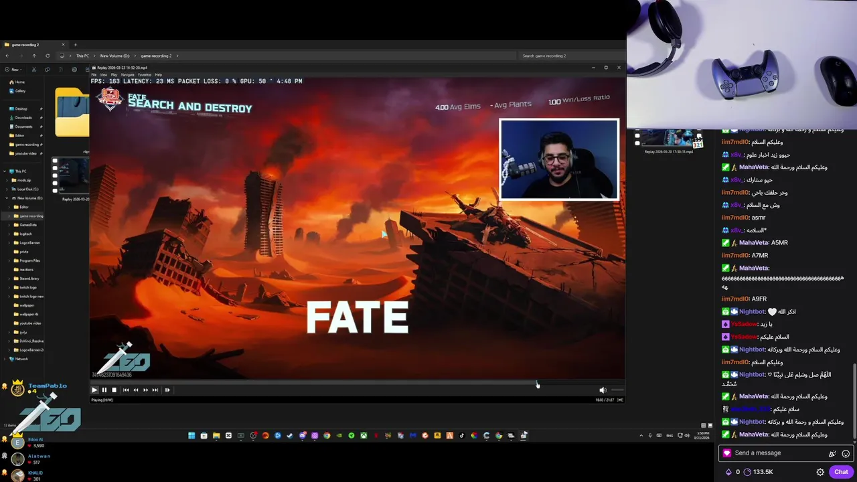Open the Favorites menu in media player

(145, 74)
